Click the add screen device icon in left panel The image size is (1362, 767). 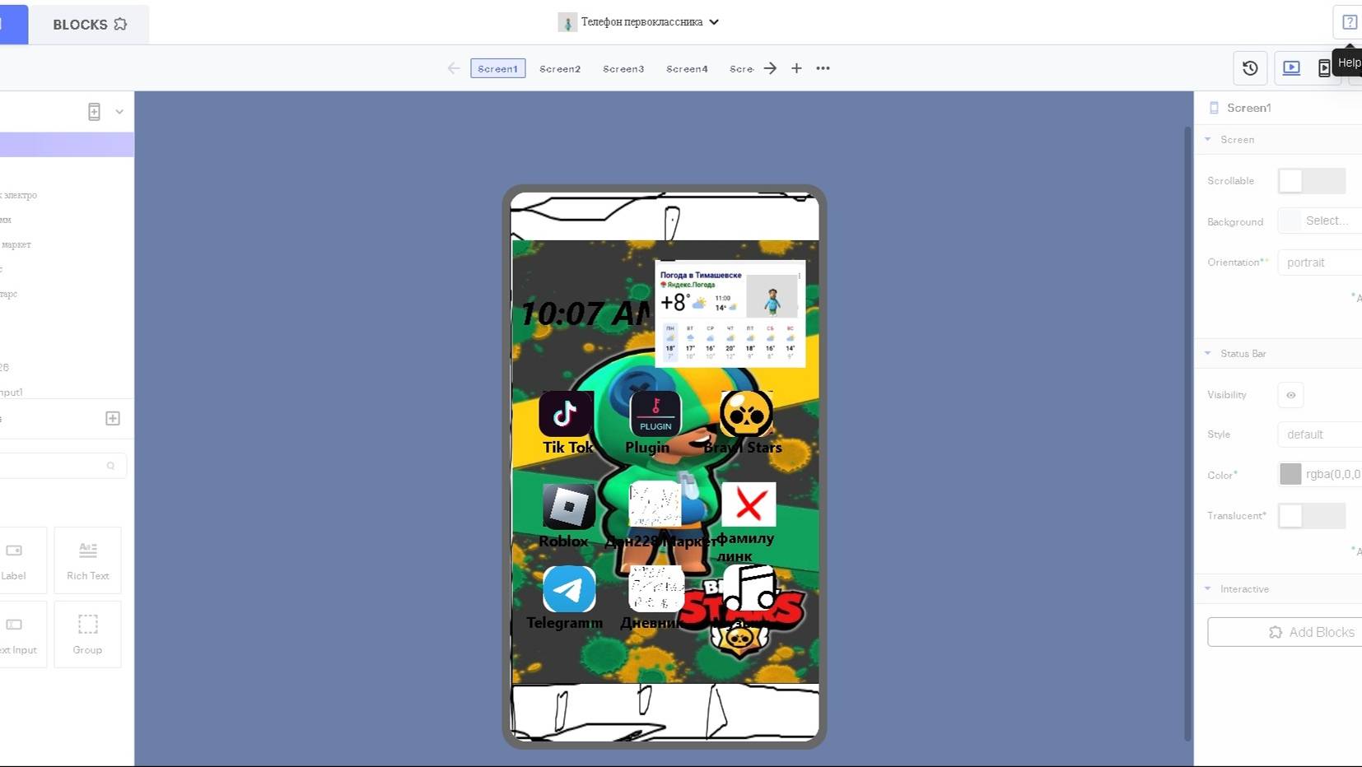point(94,112)
